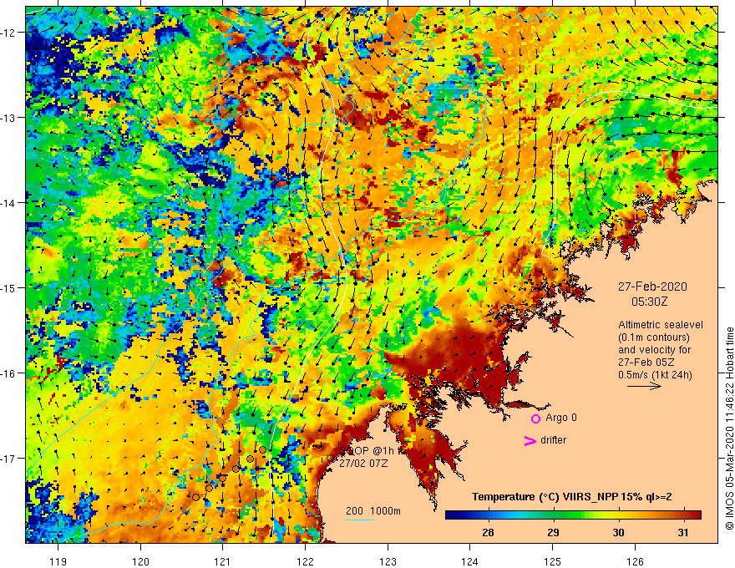Click the '119' longitude axis label
This screenshot has height=568, width=735.
(x=58, y=561)
